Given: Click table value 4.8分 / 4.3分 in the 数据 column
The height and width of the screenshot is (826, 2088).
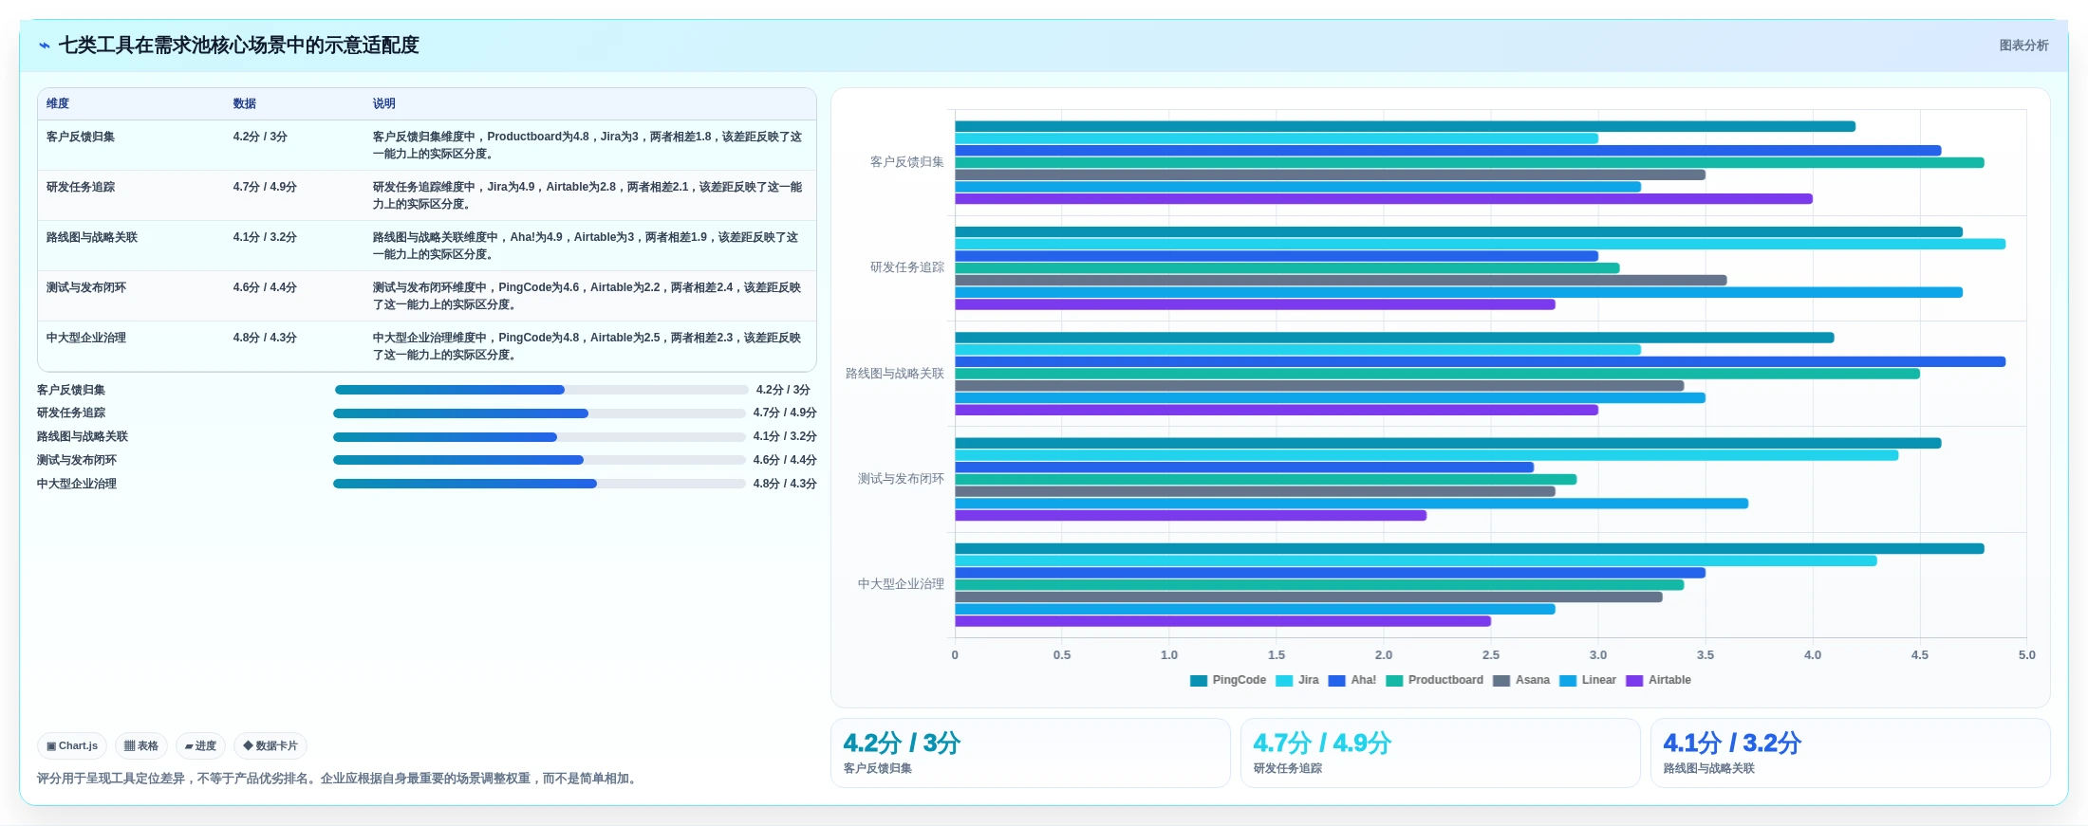Looking at the screenshot, I should 265,338.
